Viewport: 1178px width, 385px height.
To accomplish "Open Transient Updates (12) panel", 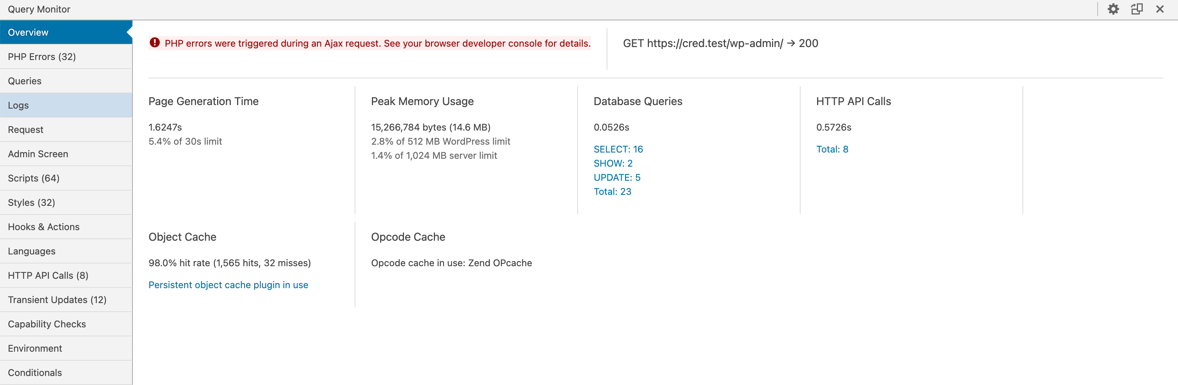I will (x=57, y=300).
